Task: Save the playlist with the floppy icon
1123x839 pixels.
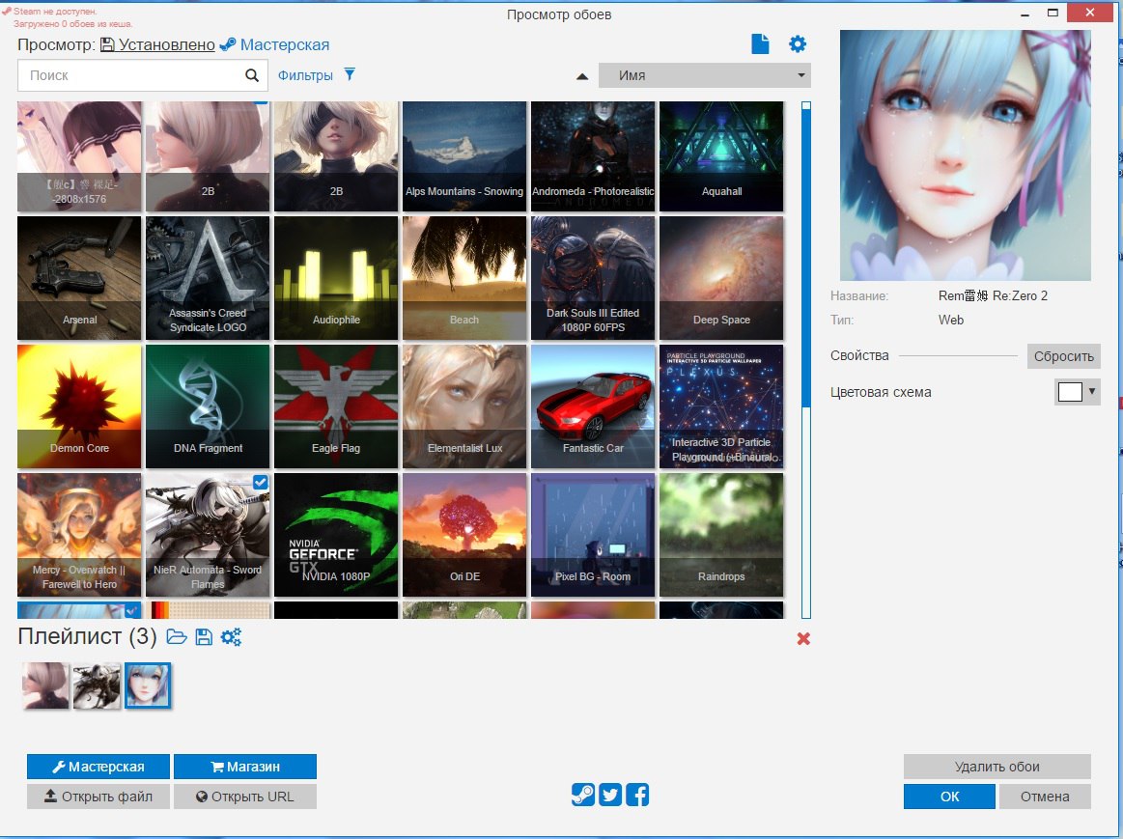Action: 204,636
